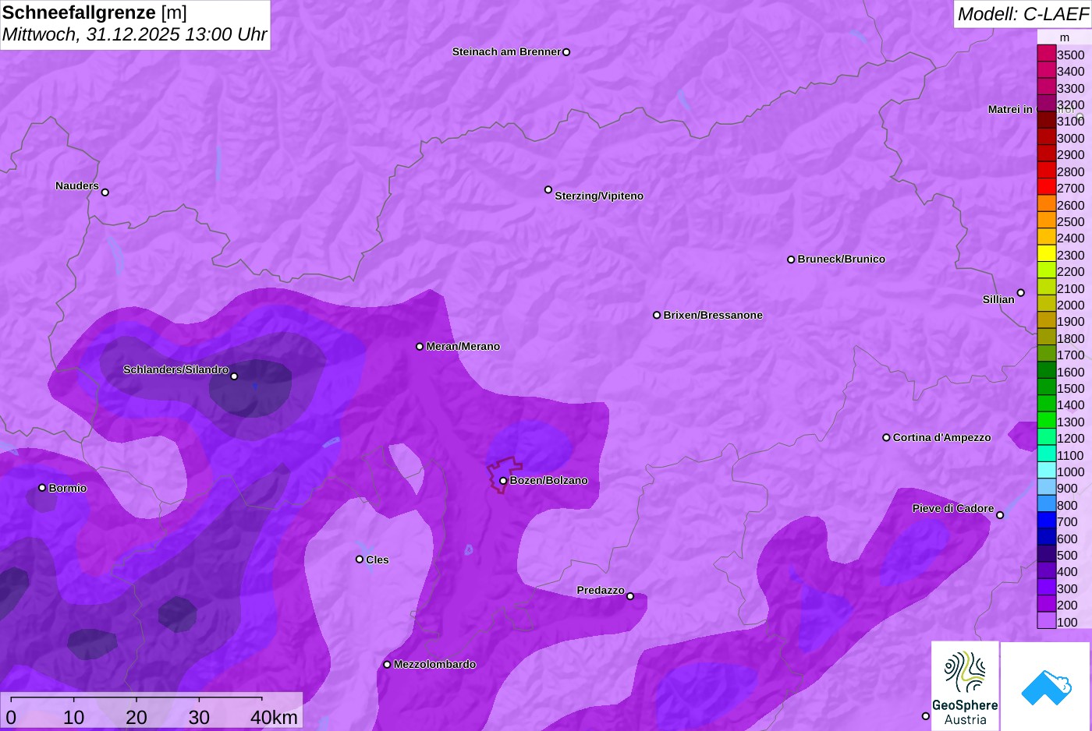Click the Sterzing/Vipiteno marker dot

point(548,189)
